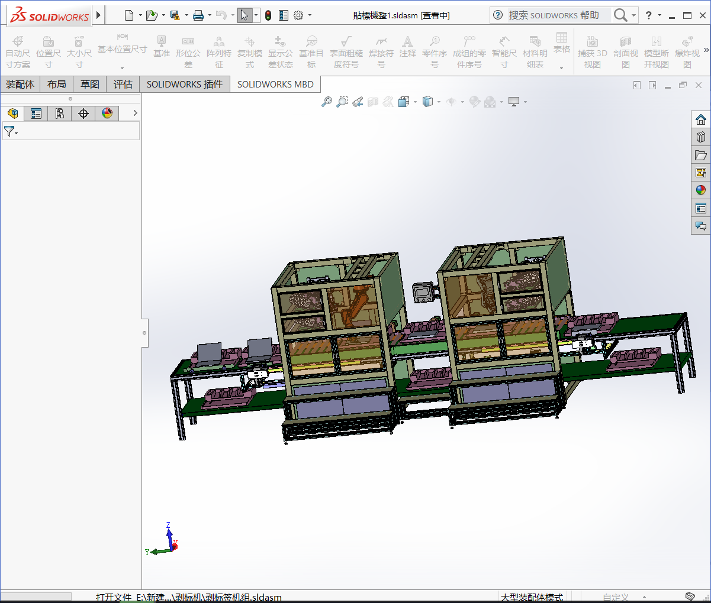Click the New document icon
Viewport: 711px width, 603px height.
point(128,15)
